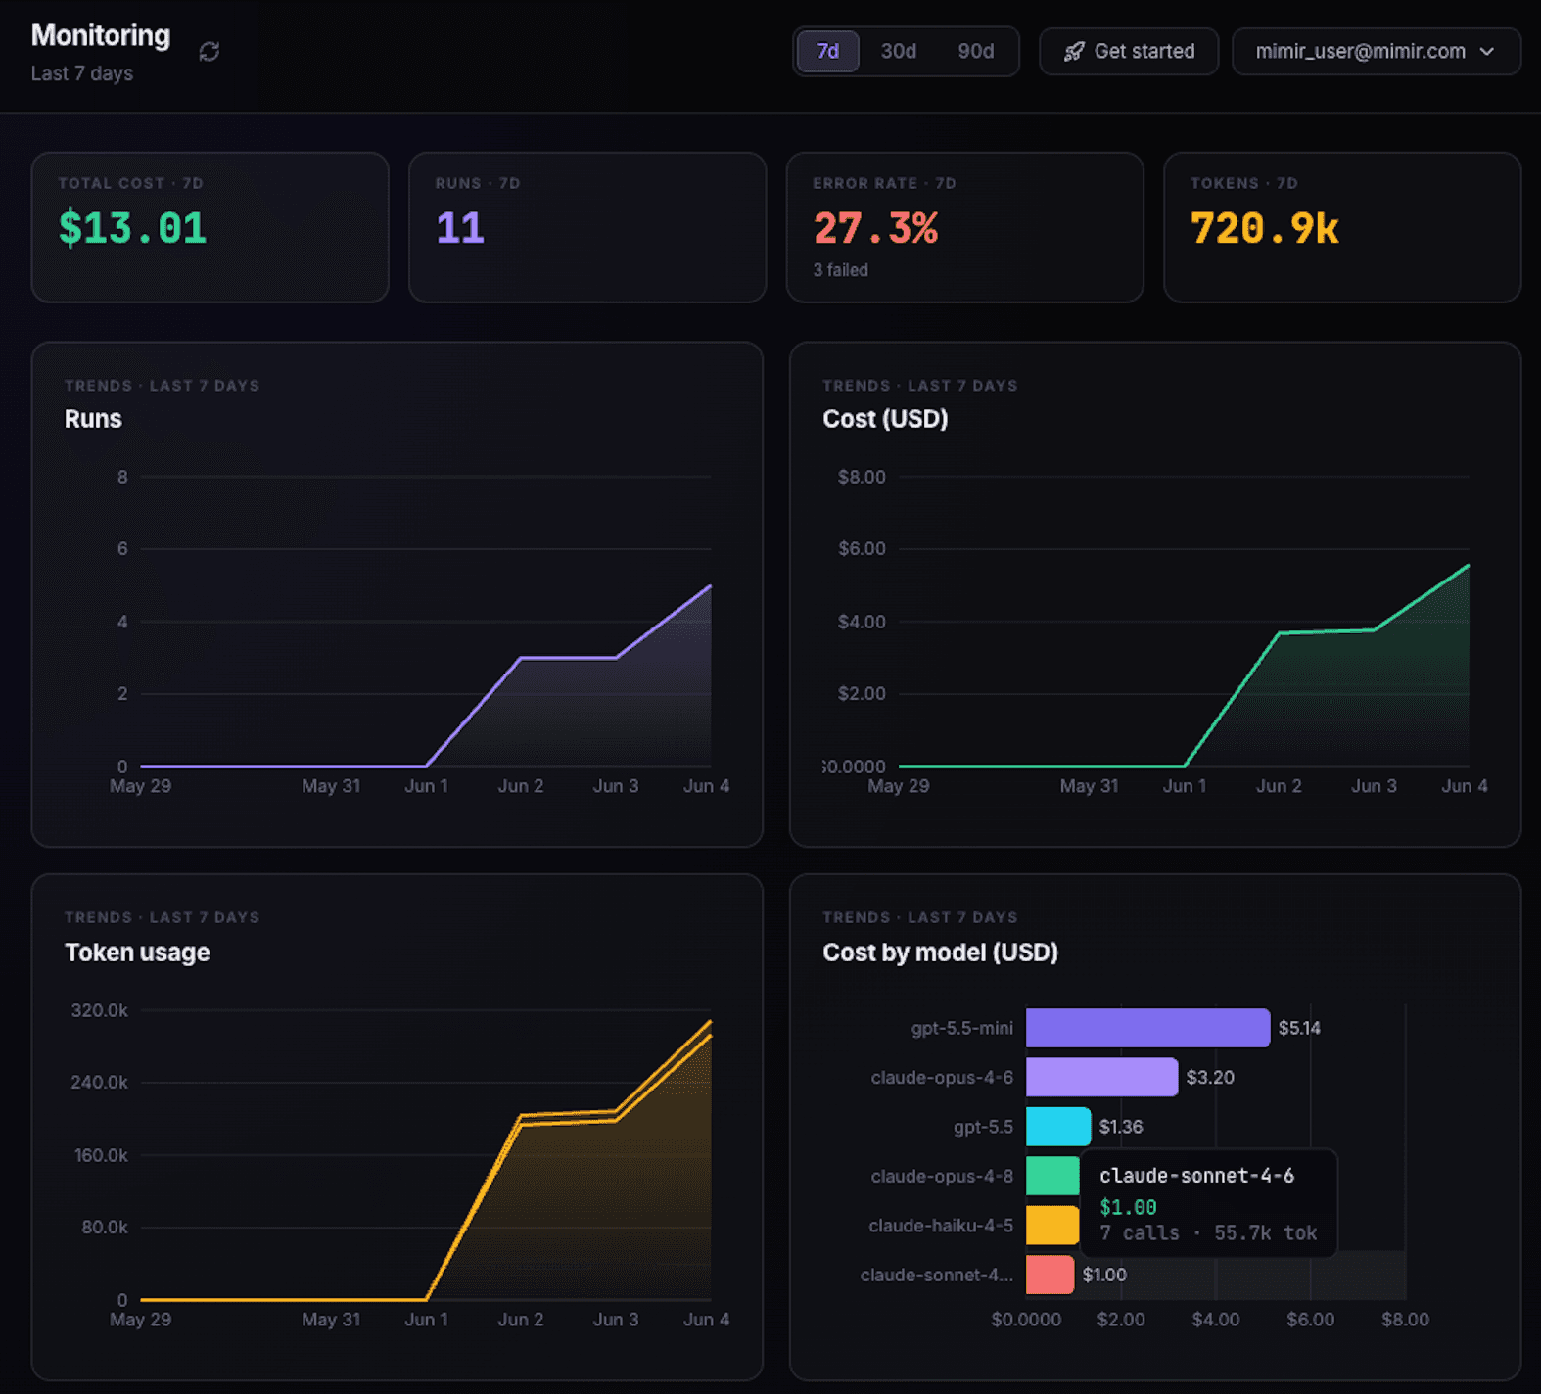
Task: Click the 720.9k tokens value
Action: coord(1264,228)
